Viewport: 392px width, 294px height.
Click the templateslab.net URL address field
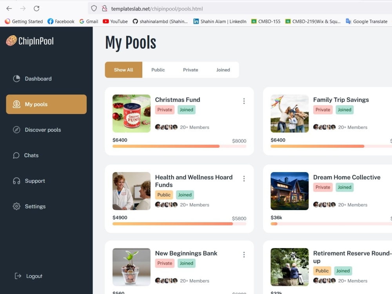tap(240, 9)
